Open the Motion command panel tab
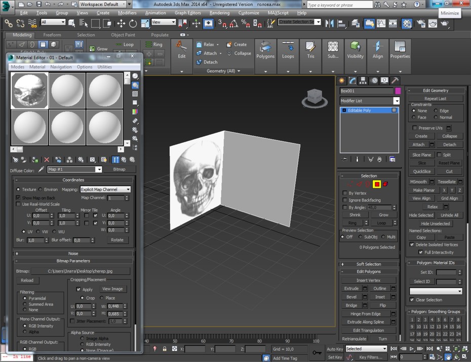 pos(374,81)
